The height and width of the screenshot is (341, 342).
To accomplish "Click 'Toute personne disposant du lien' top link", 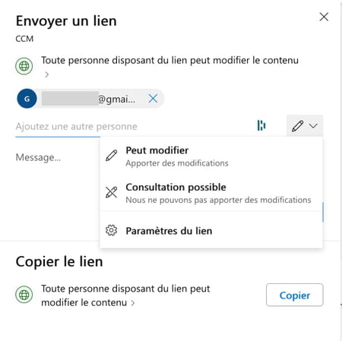I will pyautogui.click(x=169, y=60).
